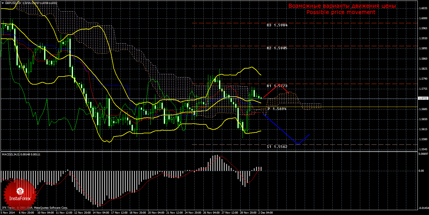The height and width of the screenshot is (215, 429).
Task: Click the P 1.5694 pivot label
Action: (277, 109)
